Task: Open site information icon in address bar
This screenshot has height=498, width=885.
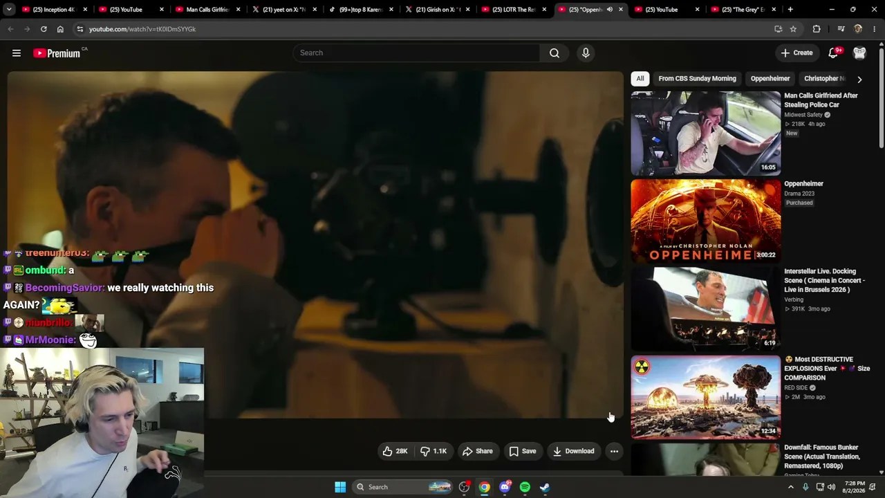Action: (80, 29)
